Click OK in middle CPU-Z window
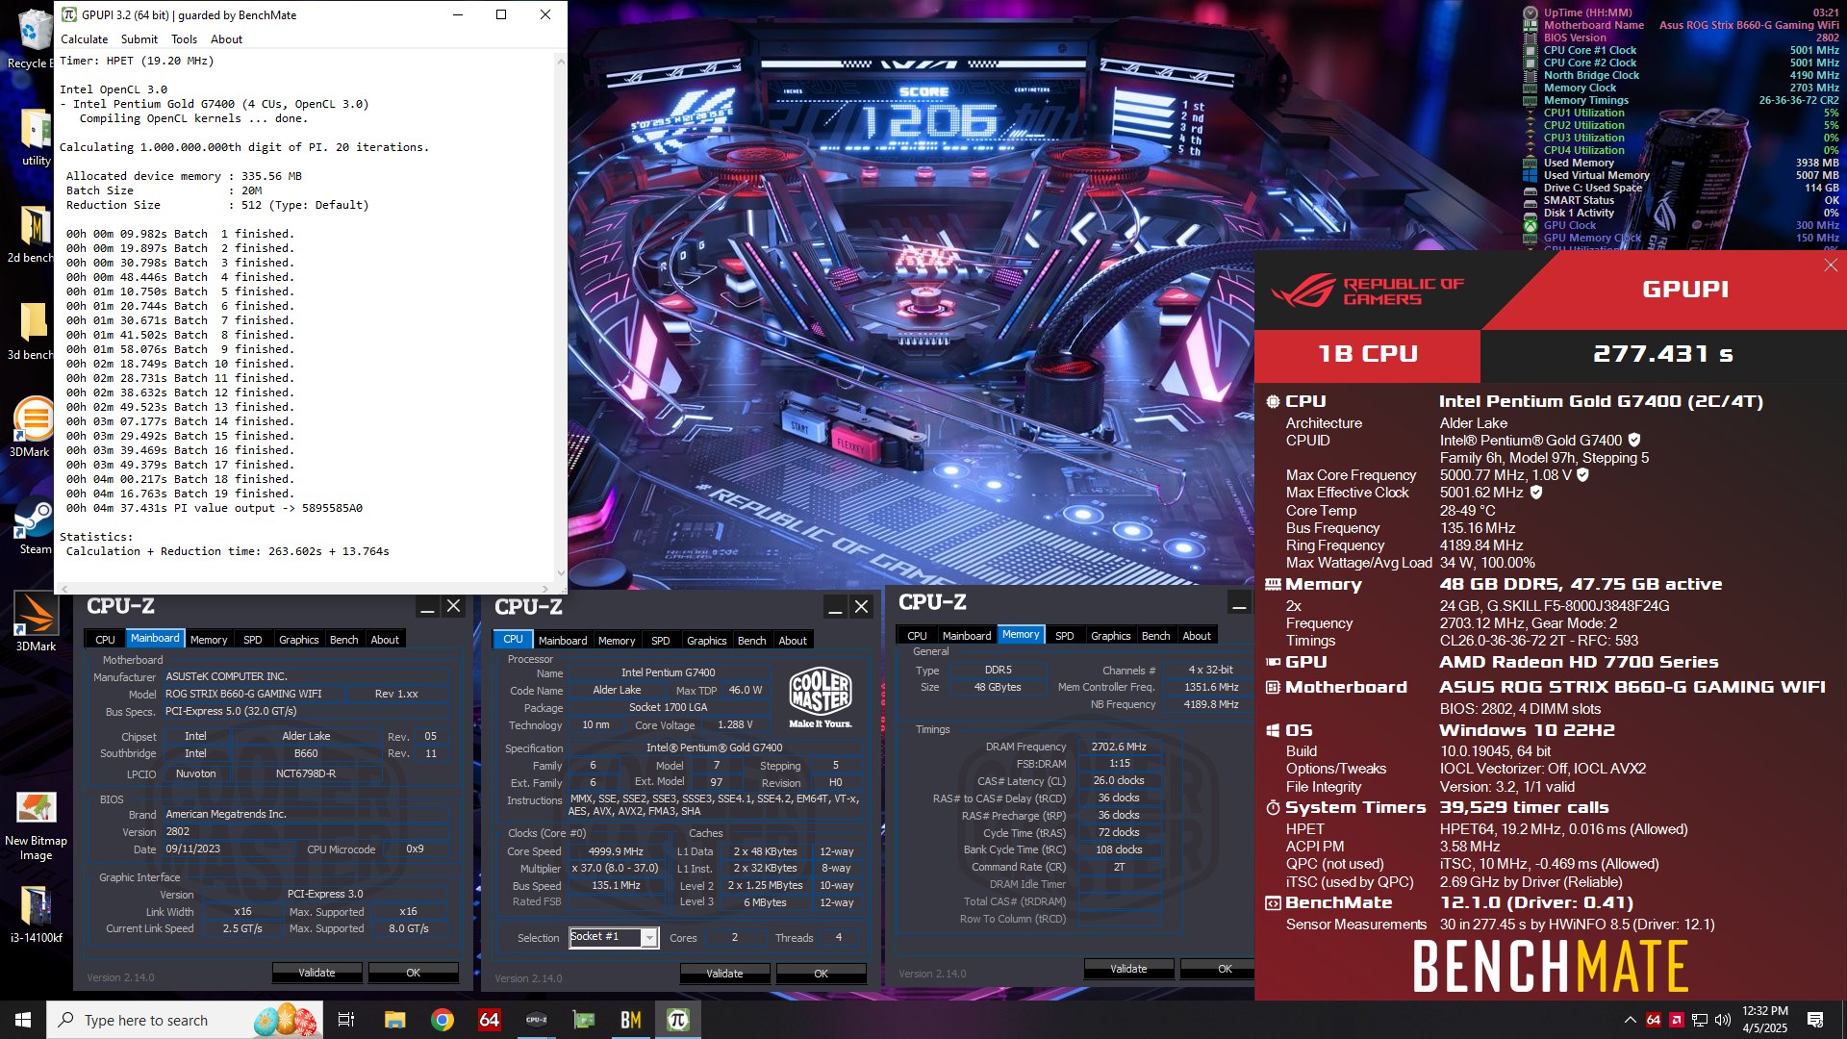The width and height of the screenshot is (1847, 1039). (821, 974)
